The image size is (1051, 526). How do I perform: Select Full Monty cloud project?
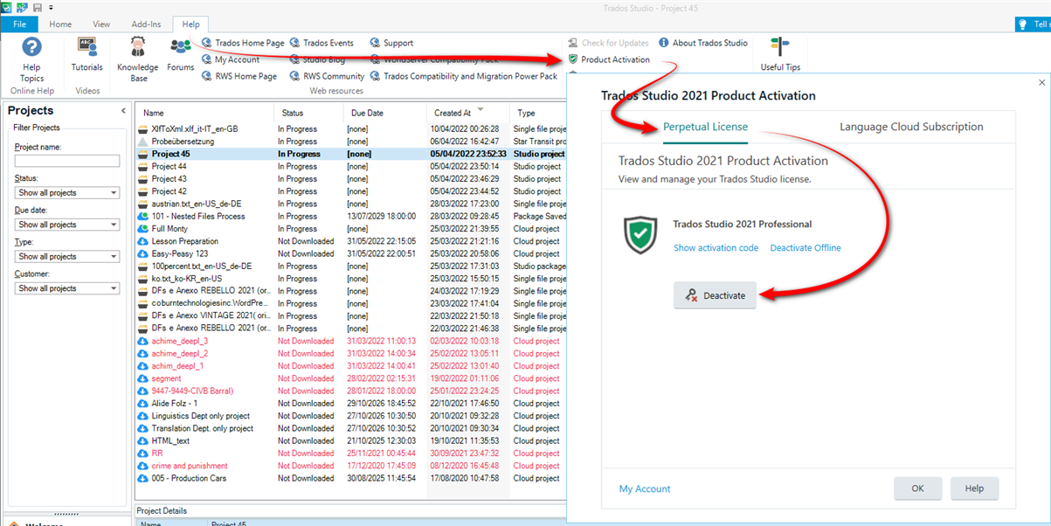351,229
